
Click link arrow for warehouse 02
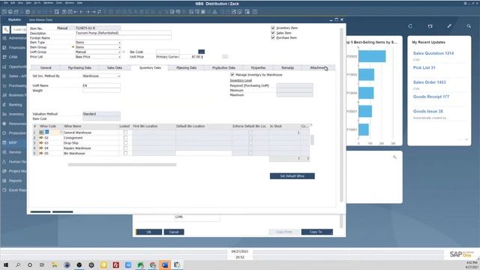click(41, 138)
